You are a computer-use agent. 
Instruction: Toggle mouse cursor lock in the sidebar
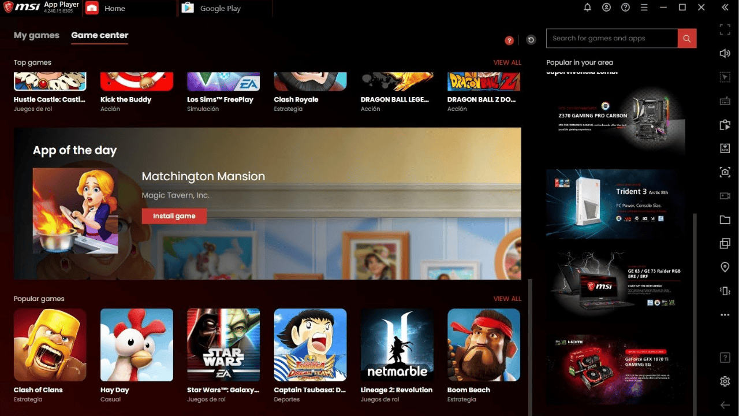click(725, 77)
